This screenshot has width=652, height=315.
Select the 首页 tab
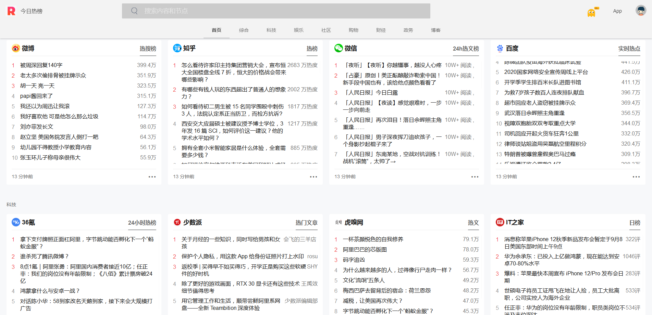pos(217,30)
